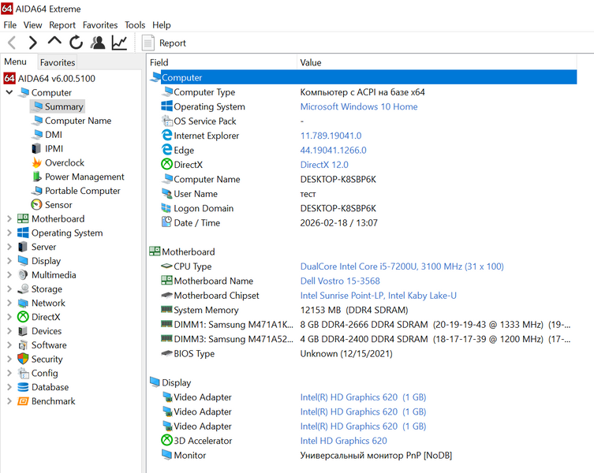Click the IPMI server icon
This screenshot has width=594, height=473.
click(x=36, y=149)
